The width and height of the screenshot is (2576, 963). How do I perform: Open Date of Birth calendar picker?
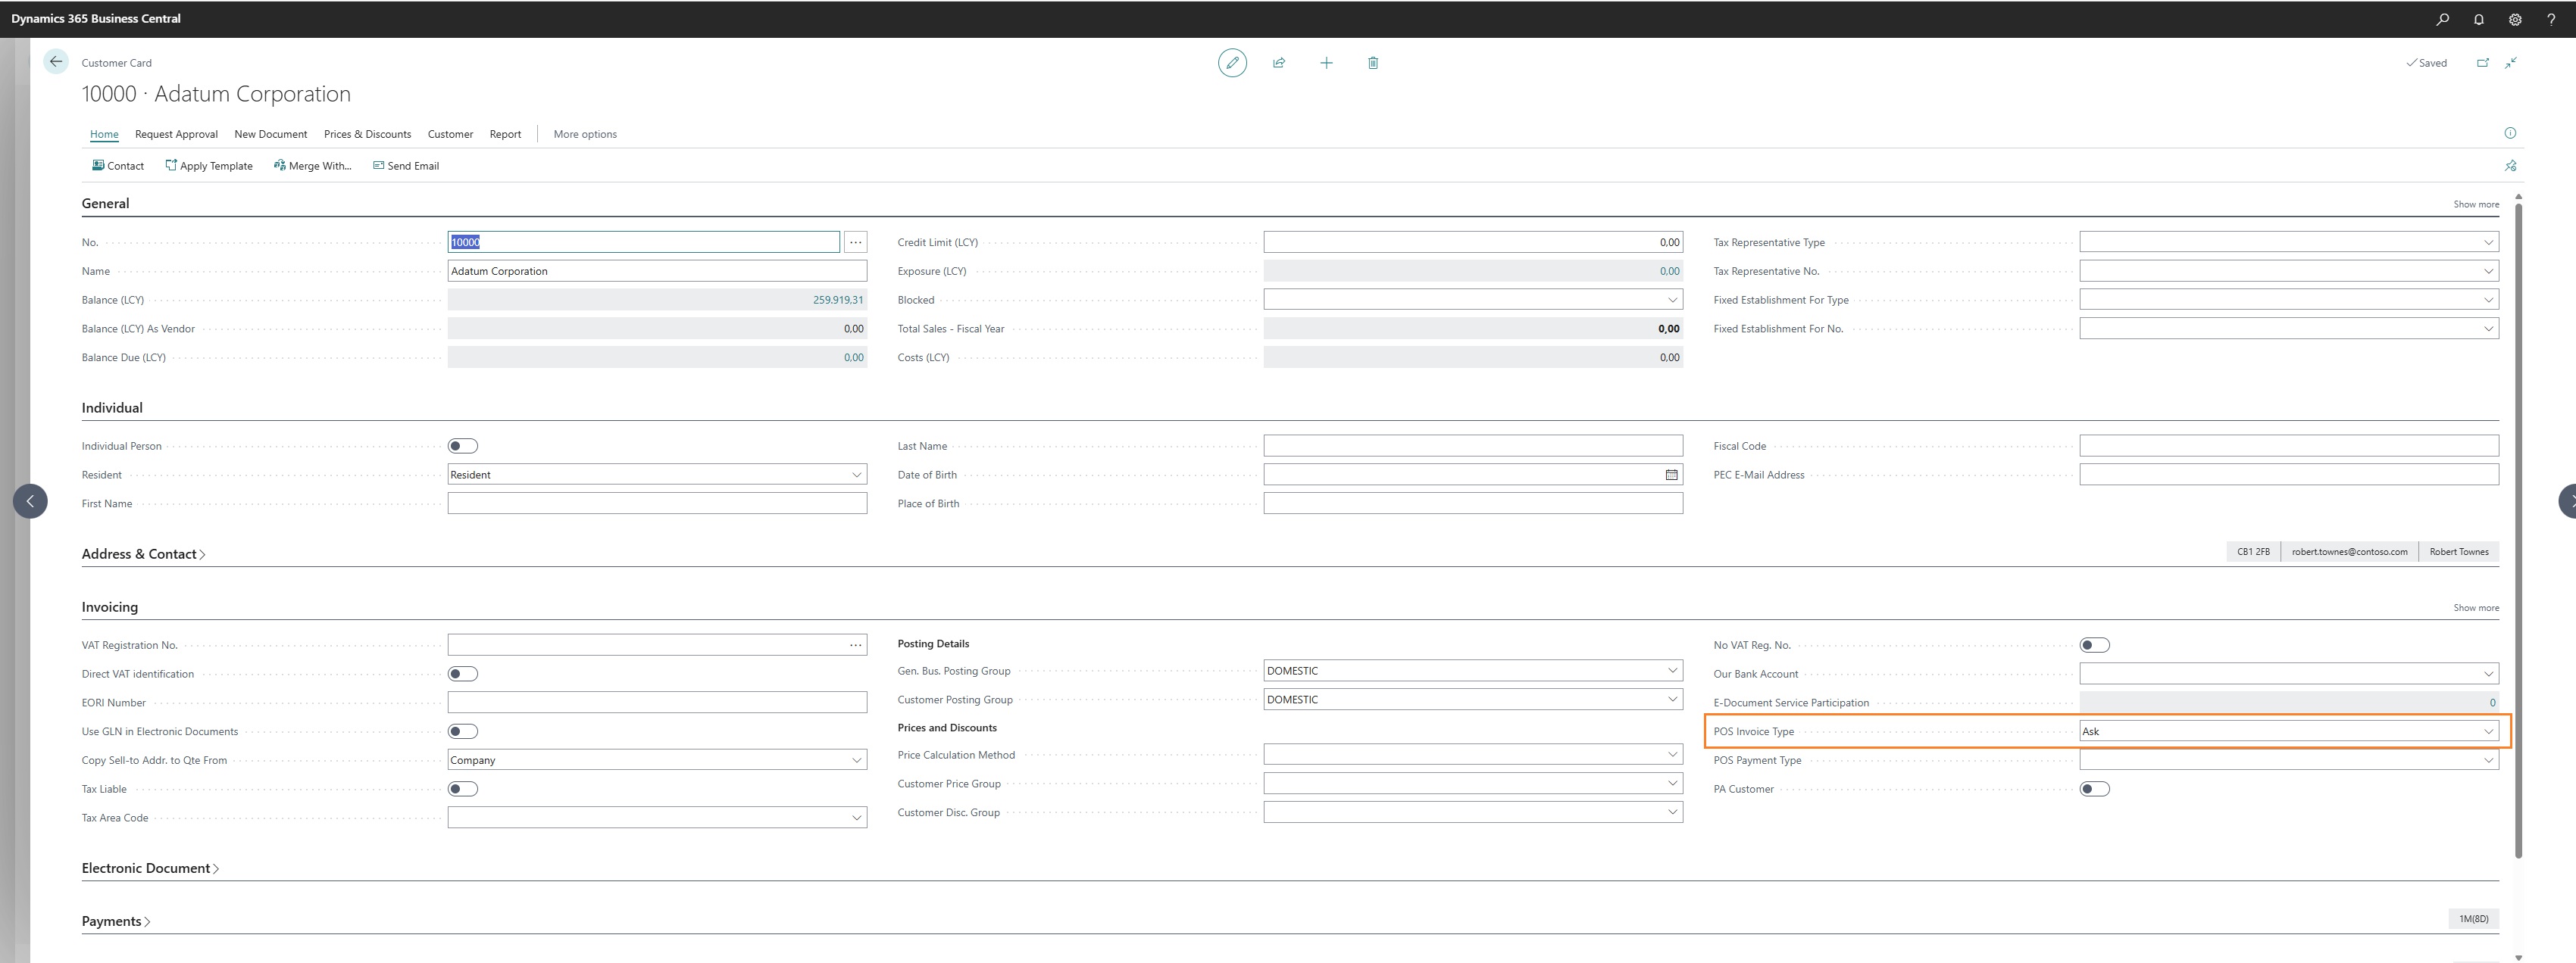[1671, 475]
